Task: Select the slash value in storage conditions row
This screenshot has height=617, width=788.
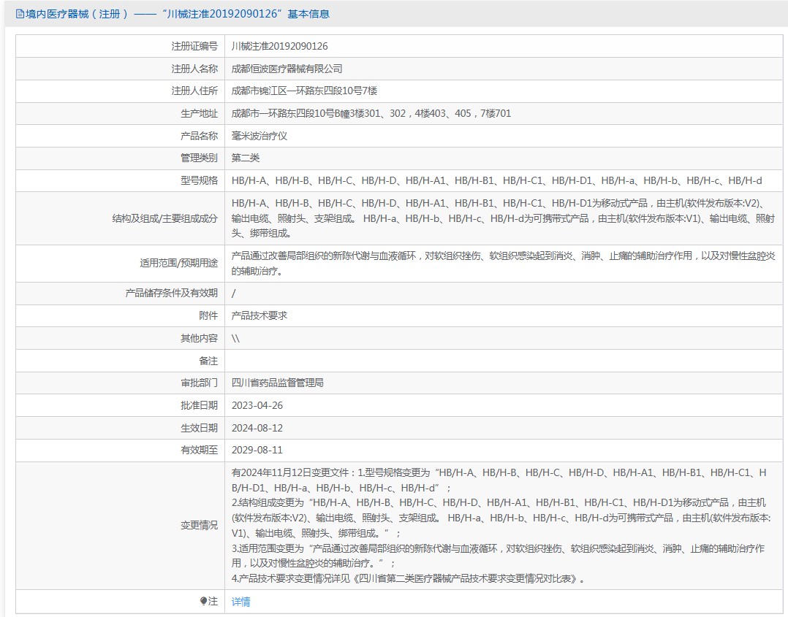Action: [x=233, y=294]
